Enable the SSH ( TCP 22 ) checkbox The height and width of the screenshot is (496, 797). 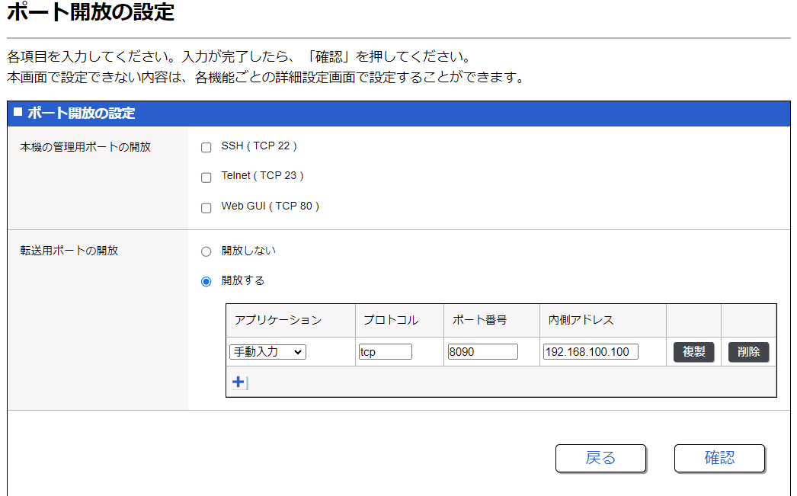point(206,147)
